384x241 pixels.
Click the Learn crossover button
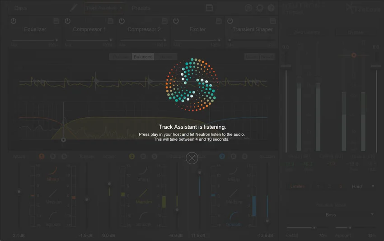pos(252,57)
